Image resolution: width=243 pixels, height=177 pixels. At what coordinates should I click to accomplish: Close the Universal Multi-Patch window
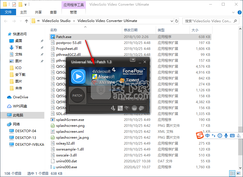pyautogui.click(x=145, y=62)
